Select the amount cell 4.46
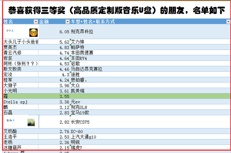Screen dimensions: 231x153 pos(54,69)
